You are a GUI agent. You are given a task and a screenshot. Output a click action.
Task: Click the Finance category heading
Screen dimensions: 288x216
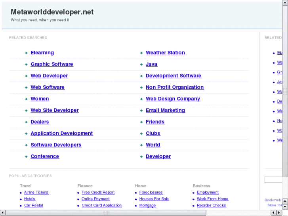click(85, 186)
